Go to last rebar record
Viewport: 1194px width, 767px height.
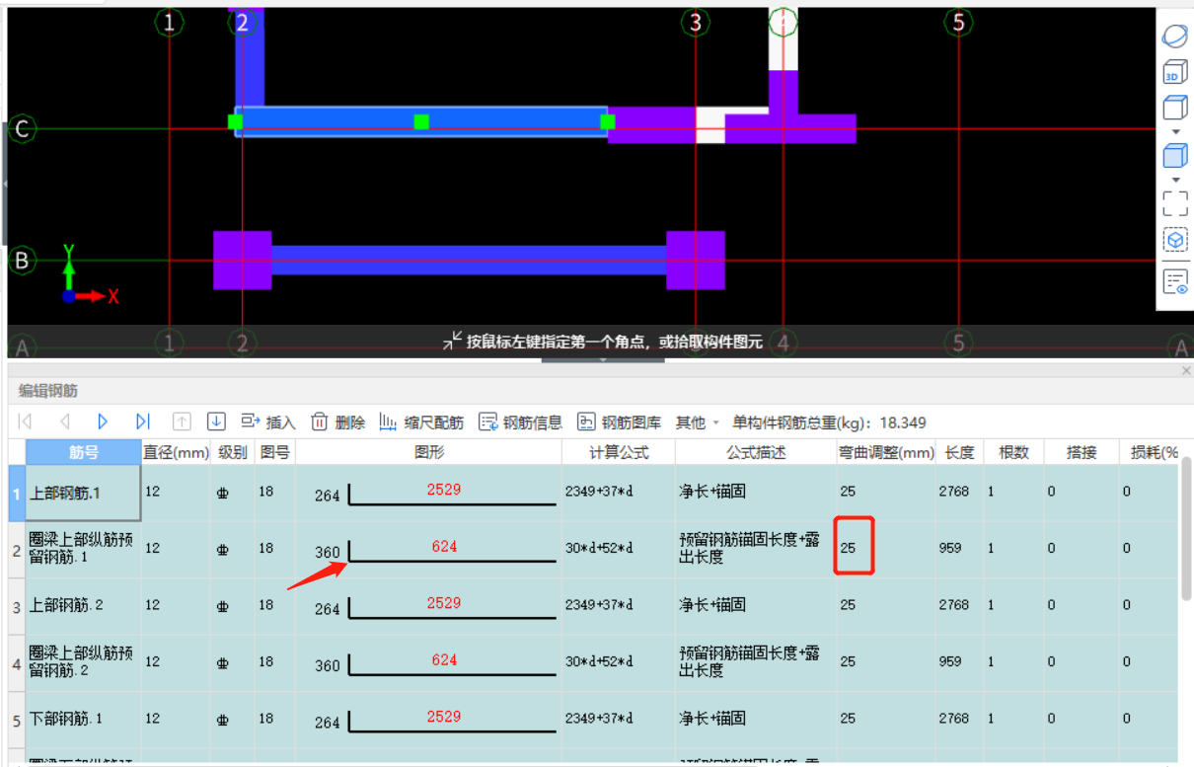tap(142, 422)
